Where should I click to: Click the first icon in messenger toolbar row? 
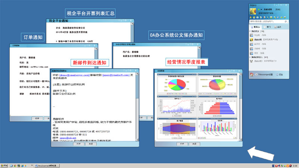pyautogui.click(x=250, y=18)
